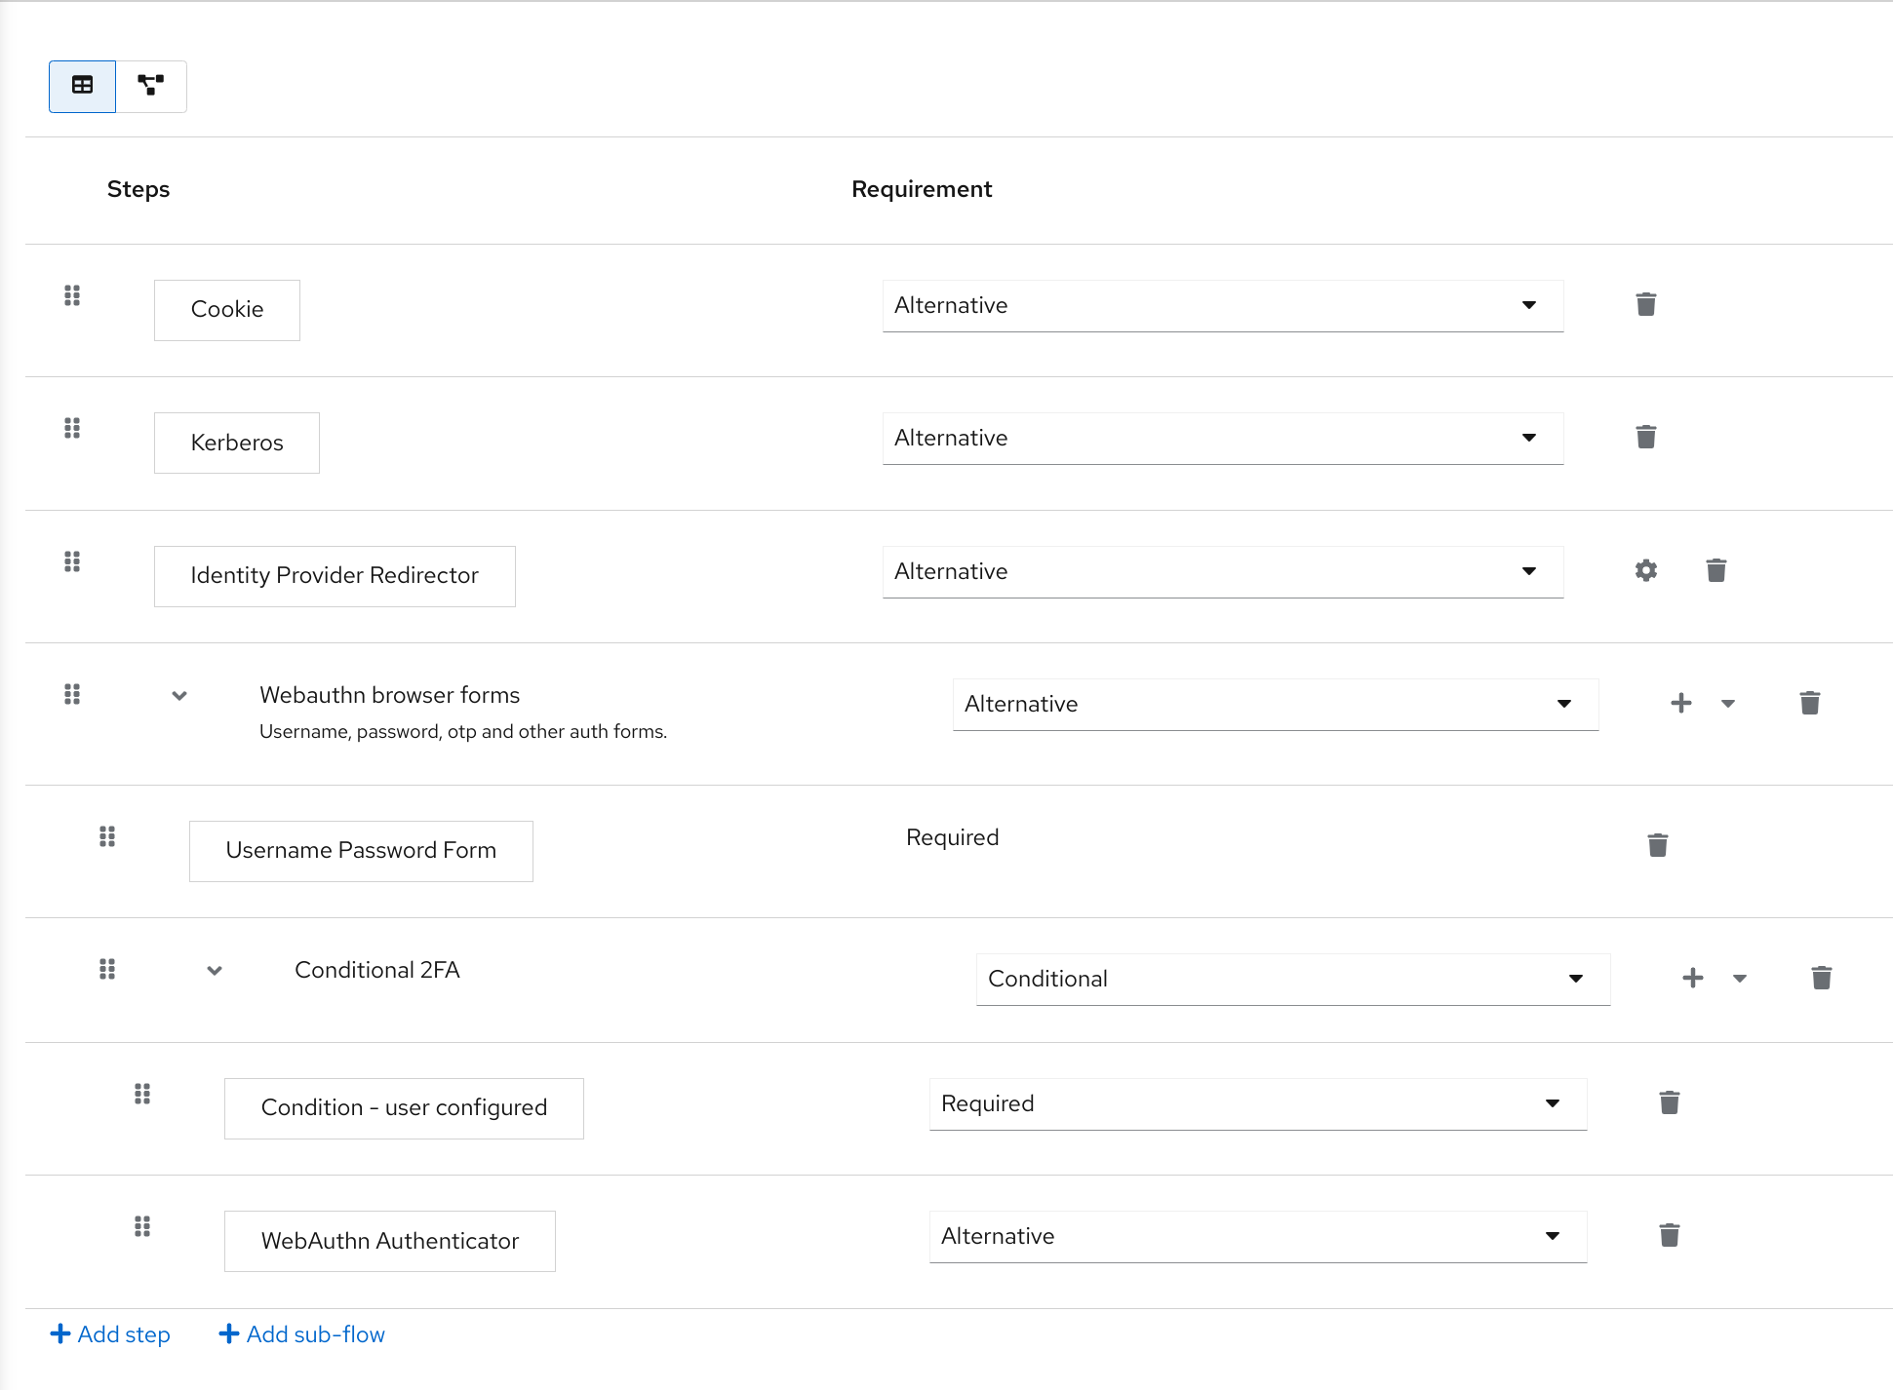Click the delete icon for Conditional 2FA
Screen dimensions: 1893x1390
click(1823, 979)
